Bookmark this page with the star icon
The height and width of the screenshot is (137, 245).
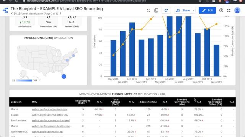pos(200,1)
